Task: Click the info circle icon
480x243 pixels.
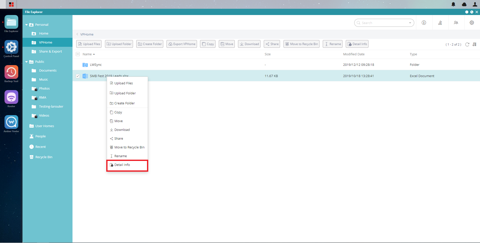Action: coord(424,23)
